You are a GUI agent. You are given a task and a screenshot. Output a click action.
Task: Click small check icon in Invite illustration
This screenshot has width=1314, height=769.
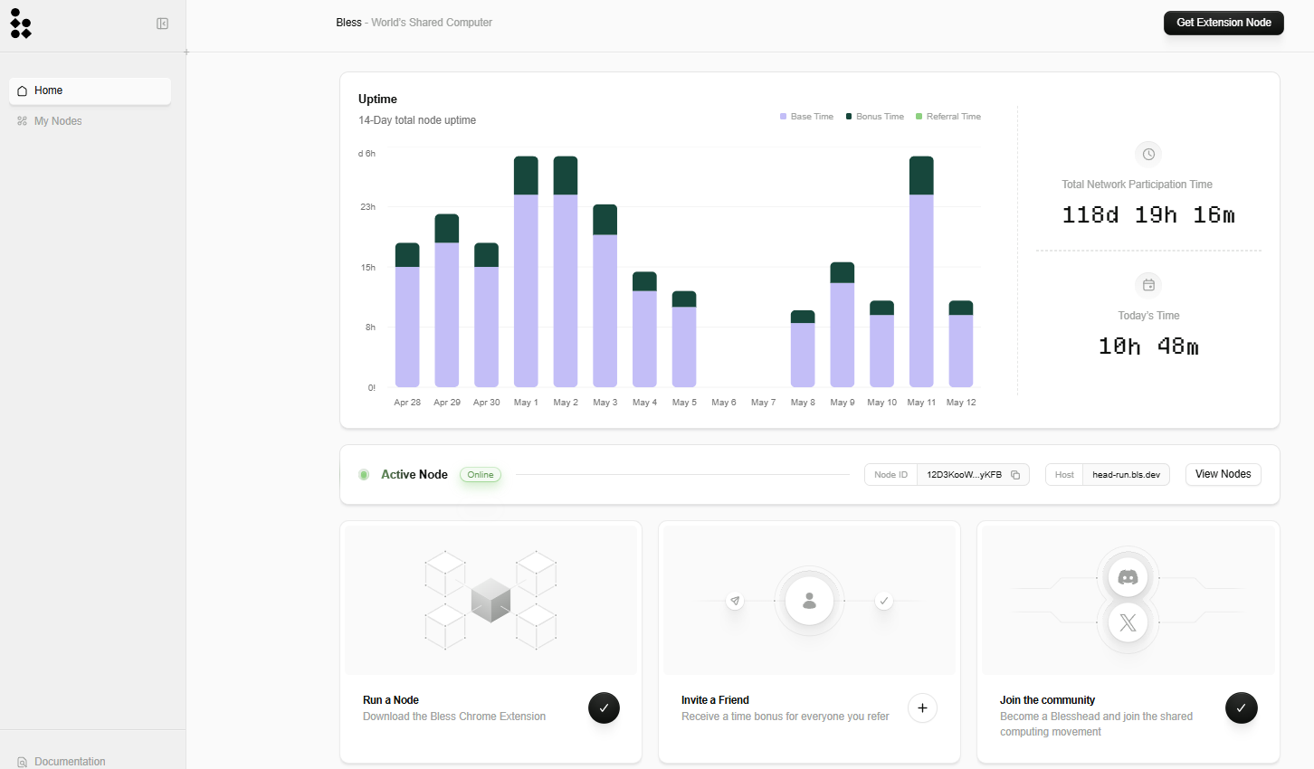coord(884,601)
